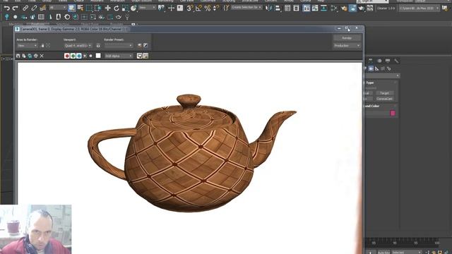Click the white color swatch in frame window

(x=98, y=56)
